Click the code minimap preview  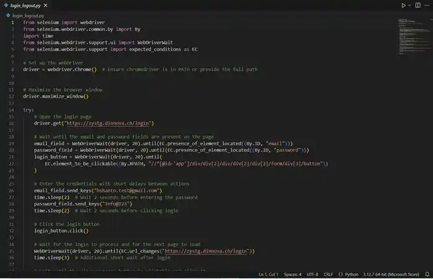click(x=413, y=36)
